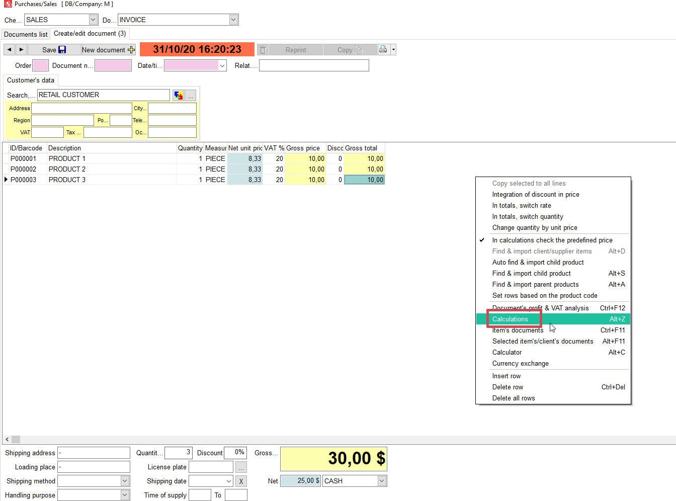This screenshot has height=501, width=676.
Task: Click the Gross total 30,00 $ display
Action: 333,459
